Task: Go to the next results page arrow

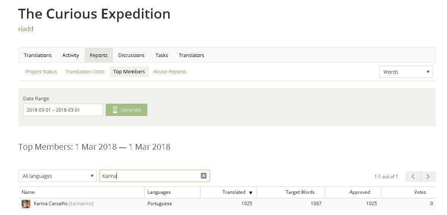Action: (428, 177)
